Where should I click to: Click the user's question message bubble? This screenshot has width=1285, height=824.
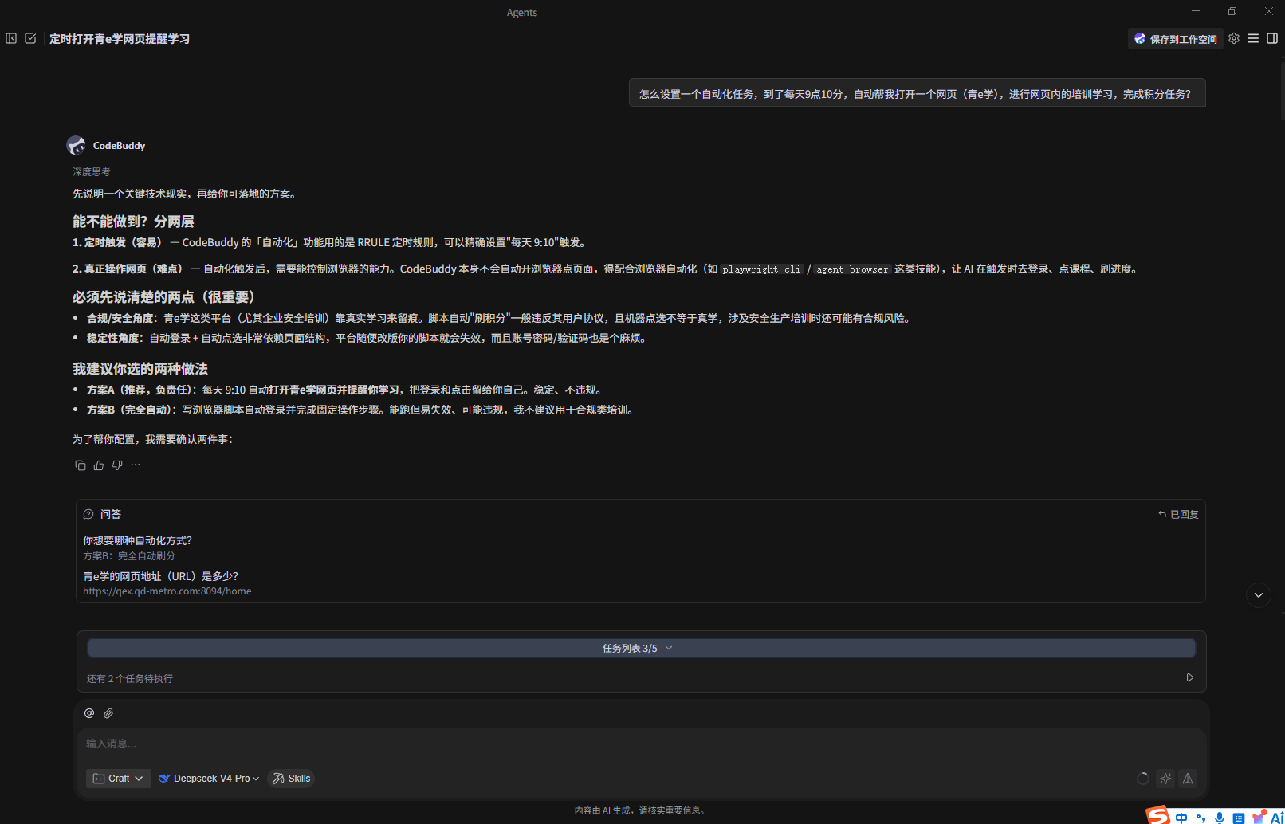pyautogui.click(x=917, y=93)
